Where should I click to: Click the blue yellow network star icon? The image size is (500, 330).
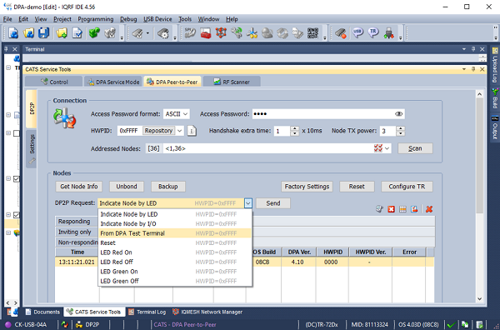252,32
